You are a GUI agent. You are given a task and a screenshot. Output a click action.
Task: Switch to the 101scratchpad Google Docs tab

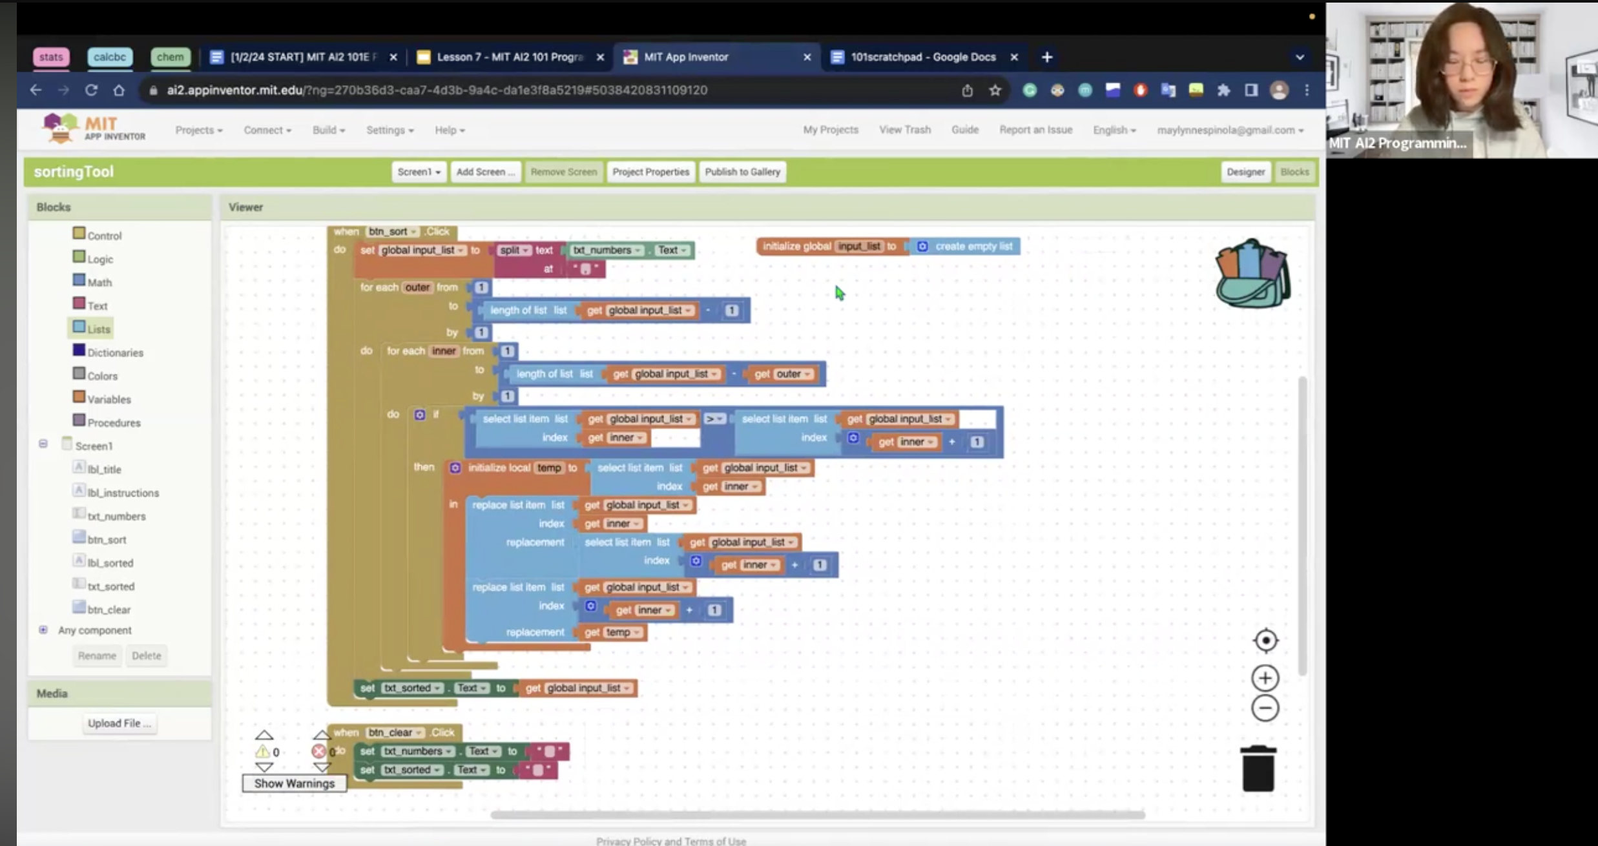922,57
